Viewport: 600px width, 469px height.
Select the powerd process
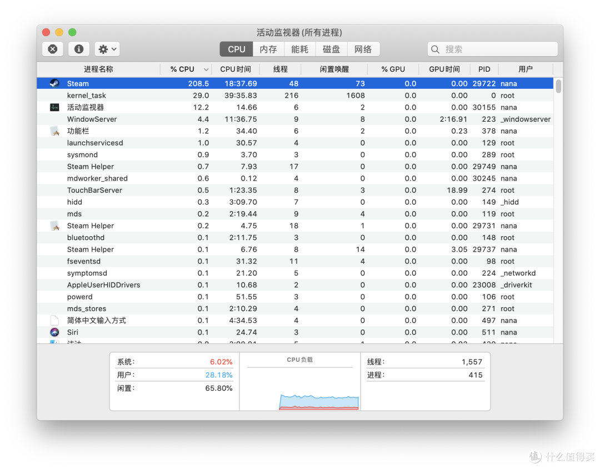tap(295, 297)
